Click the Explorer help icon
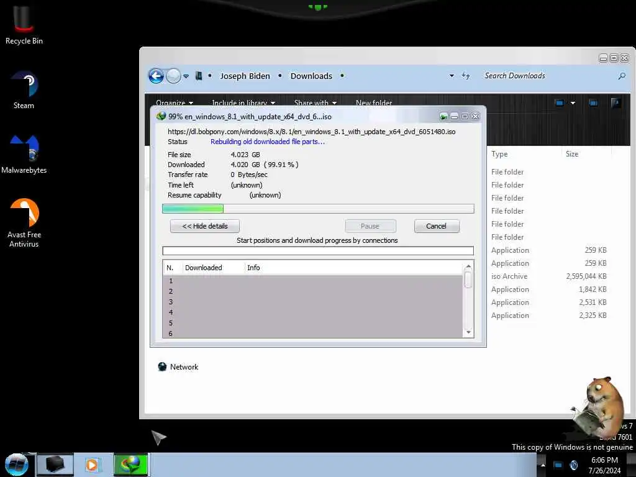 pyautogui.click(x=616, y=103)
